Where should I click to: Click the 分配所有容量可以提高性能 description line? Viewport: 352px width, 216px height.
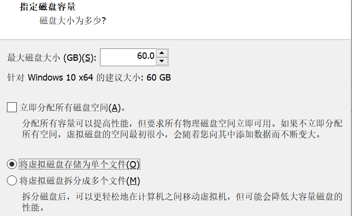pos(182,123)
